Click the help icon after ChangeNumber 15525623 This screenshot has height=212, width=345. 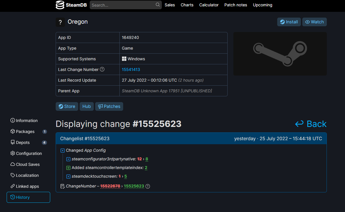(x=148, y=186)
